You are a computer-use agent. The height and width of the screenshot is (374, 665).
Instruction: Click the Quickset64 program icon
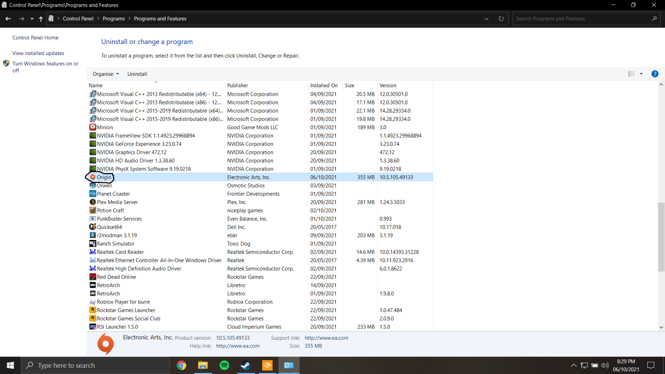92,227
